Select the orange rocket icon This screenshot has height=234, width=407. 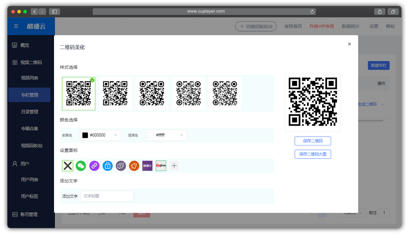click(134, 166)
